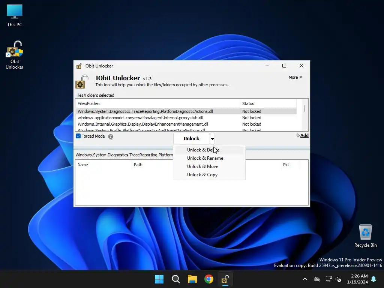This screenshot has height=288, width=384.
Task: Open IObit Unlocker desktop shortcut
Action: (15, 55)
